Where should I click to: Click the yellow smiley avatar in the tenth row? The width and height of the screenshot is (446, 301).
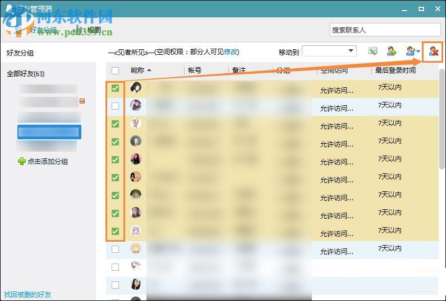click(136, 248)
